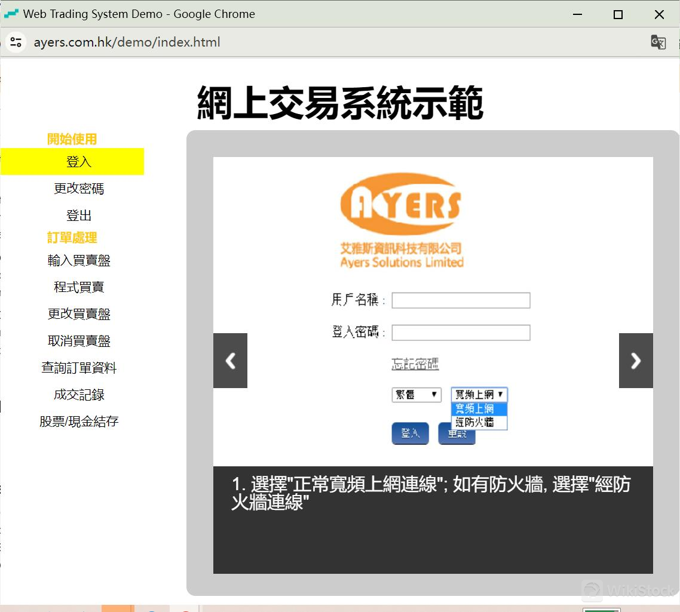Open 更改密碼 menu item
The height and width of the screenshot is (612, 680).
pos(79,189)
